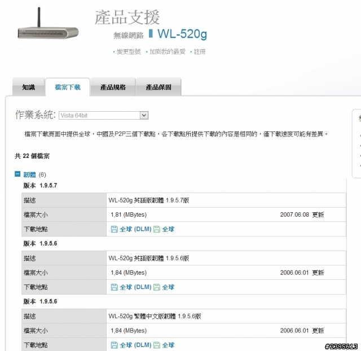This screenshot has width=361, height=351.
Task: Switch to the 知識 tab
Action: [29, 87]
